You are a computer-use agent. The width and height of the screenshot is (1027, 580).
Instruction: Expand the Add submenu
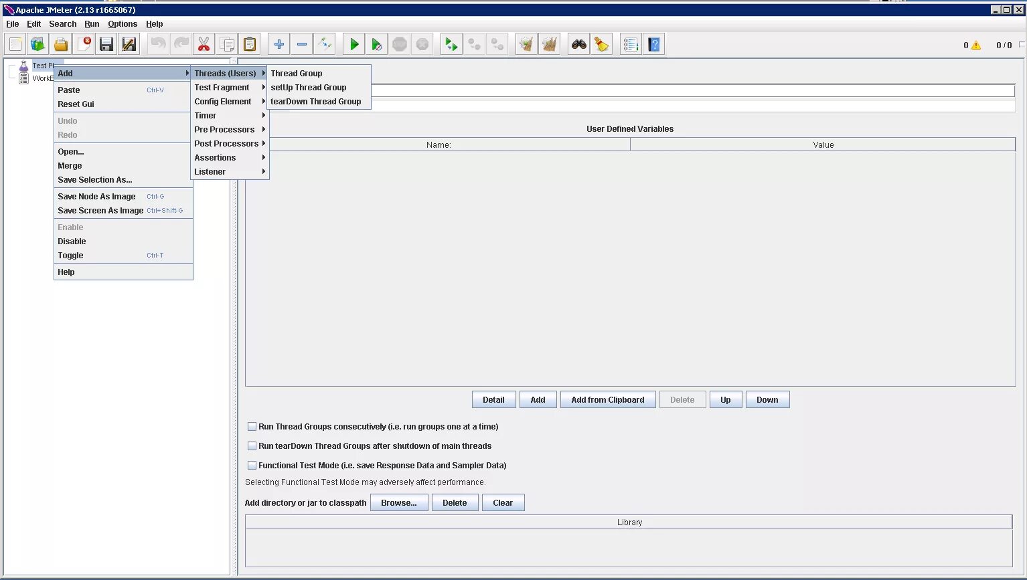point(123,74)
